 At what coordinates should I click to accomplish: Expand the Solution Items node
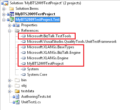tap(4, 9)
